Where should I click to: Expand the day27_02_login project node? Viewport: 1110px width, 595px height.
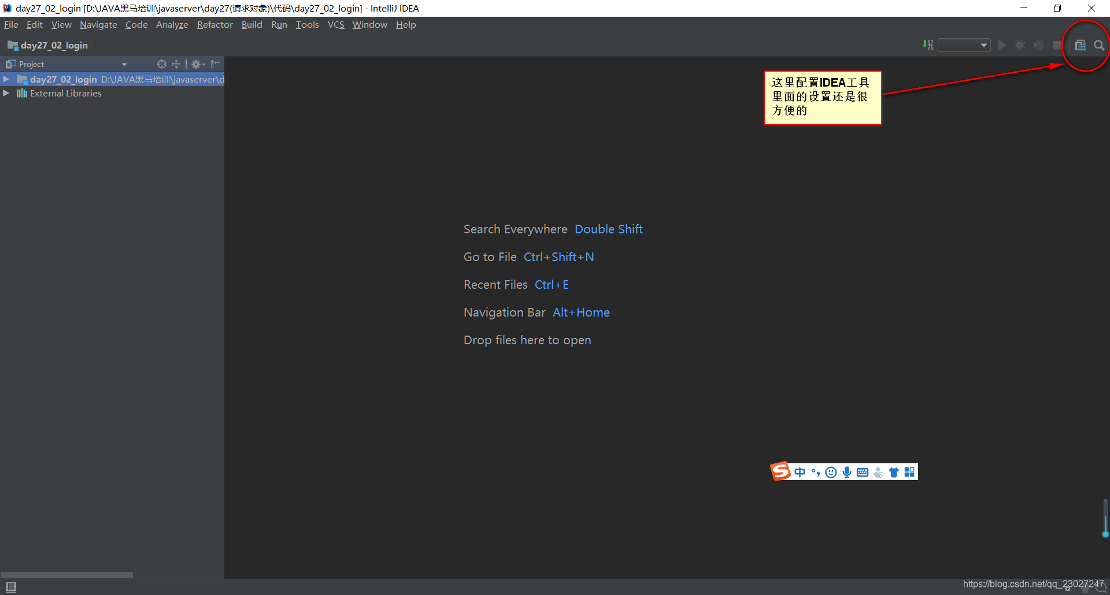point(6,79)
